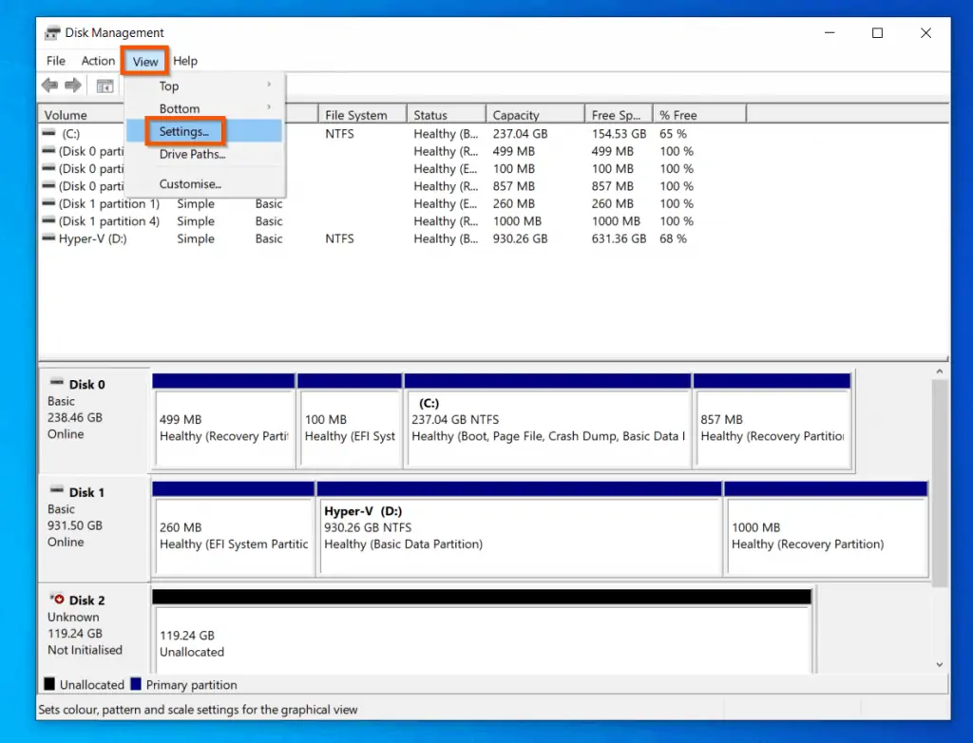Click the 631.36 GB free space cell
The width and height of the screenshot is (973, 743).
point(619,238)
